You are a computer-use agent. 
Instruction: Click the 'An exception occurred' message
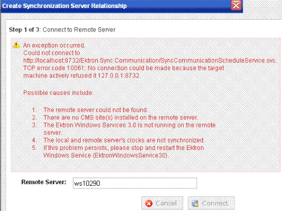[x=54, y=46]
